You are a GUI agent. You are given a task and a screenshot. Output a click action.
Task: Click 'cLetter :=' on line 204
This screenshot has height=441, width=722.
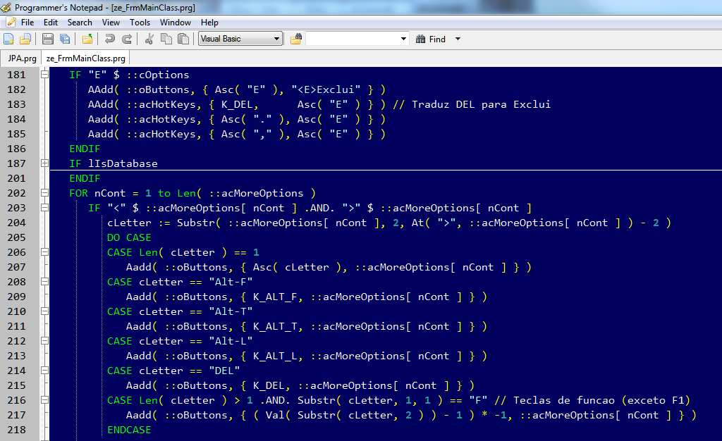coord(139,223)
